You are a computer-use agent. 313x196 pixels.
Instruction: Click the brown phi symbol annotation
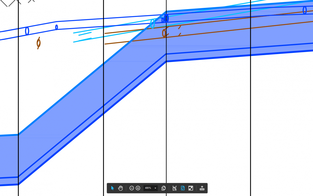[x=38, y=43]
